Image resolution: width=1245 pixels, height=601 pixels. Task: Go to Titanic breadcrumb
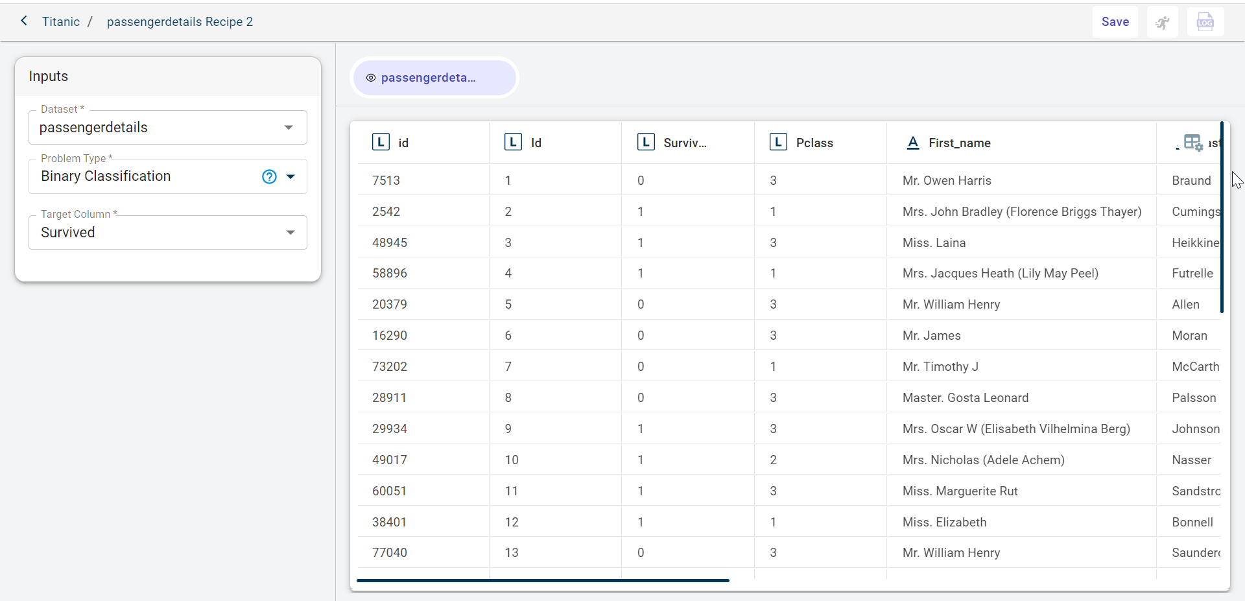(61, 21)
